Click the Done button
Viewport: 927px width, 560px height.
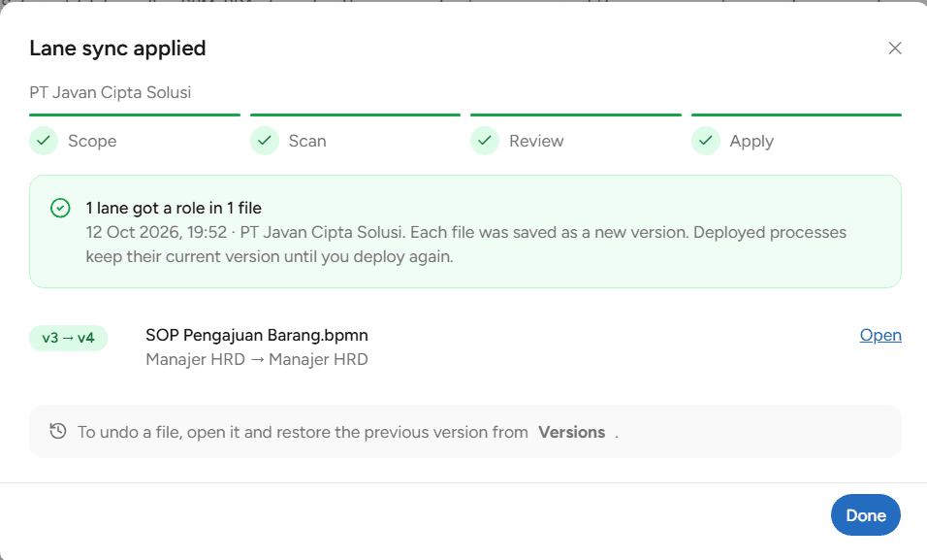point(866,515)
